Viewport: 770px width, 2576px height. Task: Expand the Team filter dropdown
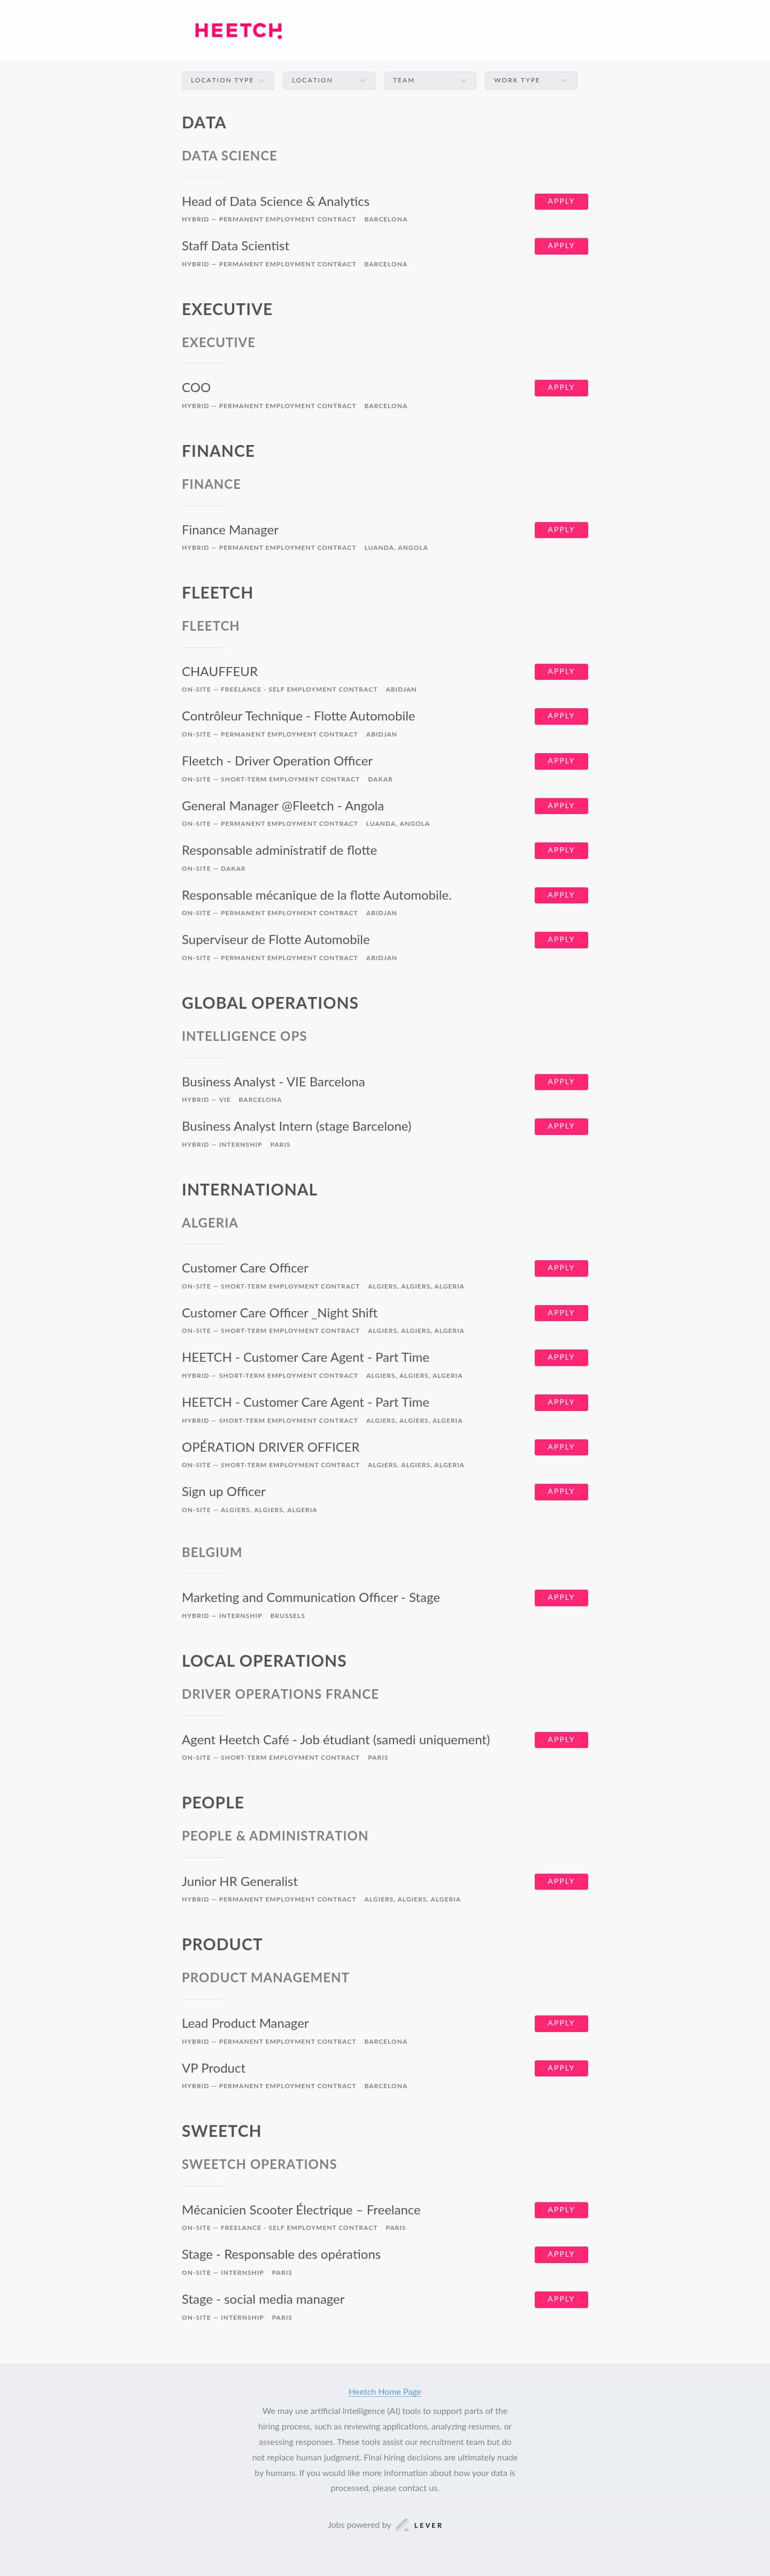(x=430, y=80)
